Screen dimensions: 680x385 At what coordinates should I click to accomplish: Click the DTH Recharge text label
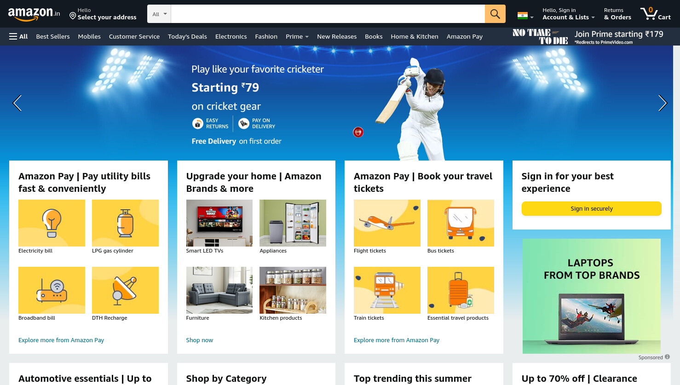[109, 318]
